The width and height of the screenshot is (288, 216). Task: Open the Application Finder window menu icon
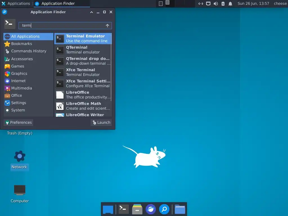(x=4, y=12)
